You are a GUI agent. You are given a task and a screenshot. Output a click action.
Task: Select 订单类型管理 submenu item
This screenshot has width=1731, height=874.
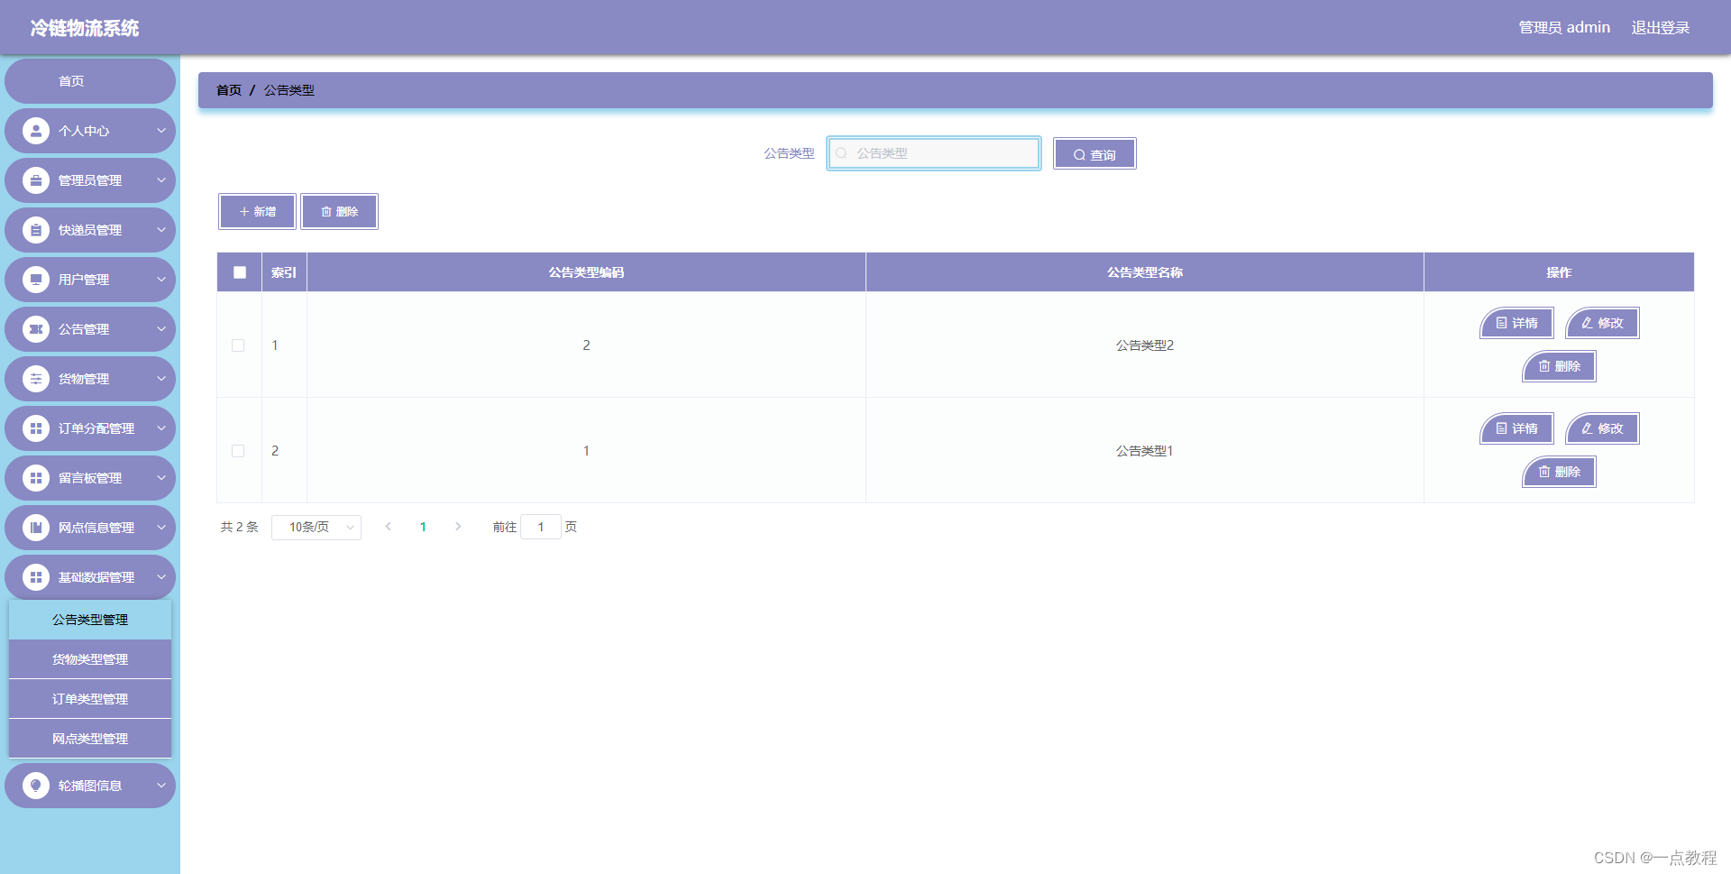(x=90, y=699)
